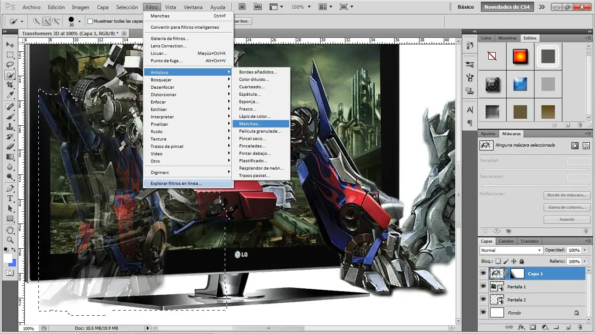The image size is (595, 334).
Task: Select the Lasso tool
Action: [10, 65]
